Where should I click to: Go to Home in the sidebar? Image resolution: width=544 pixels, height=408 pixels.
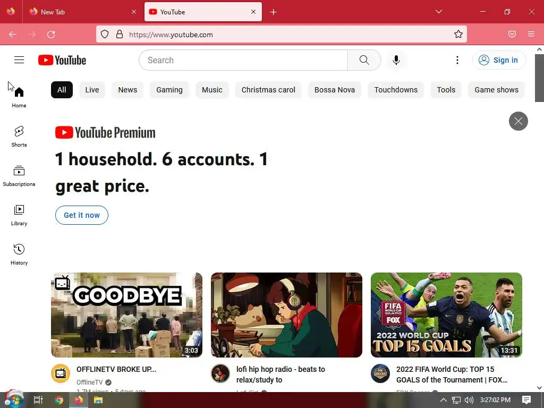point(19,98)
